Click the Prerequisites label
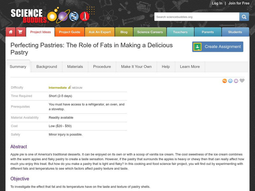The width and height of the screenshot is (255, 191). [20, 107]
